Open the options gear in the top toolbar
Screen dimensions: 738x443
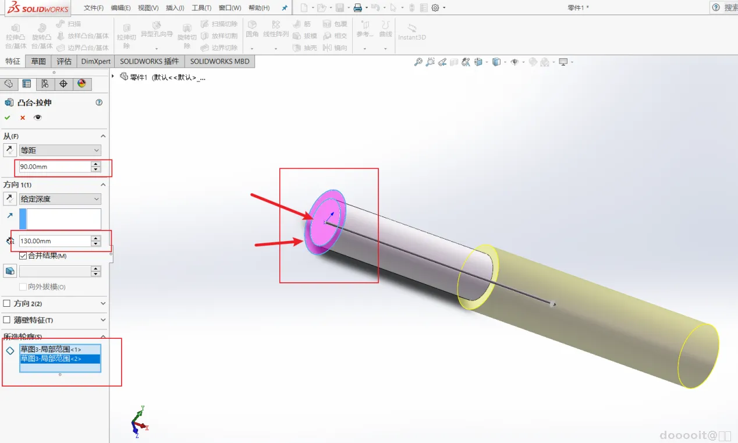[435, 8]
